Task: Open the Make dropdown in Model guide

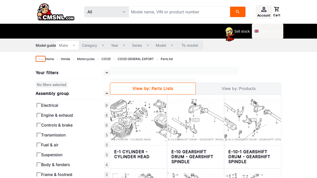Action: tap(67, 45)
